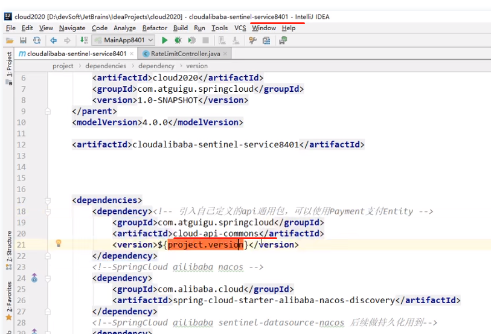Click the Open folder toolbar icon
Screen dimensions: 491x334
tap(10, 40)
